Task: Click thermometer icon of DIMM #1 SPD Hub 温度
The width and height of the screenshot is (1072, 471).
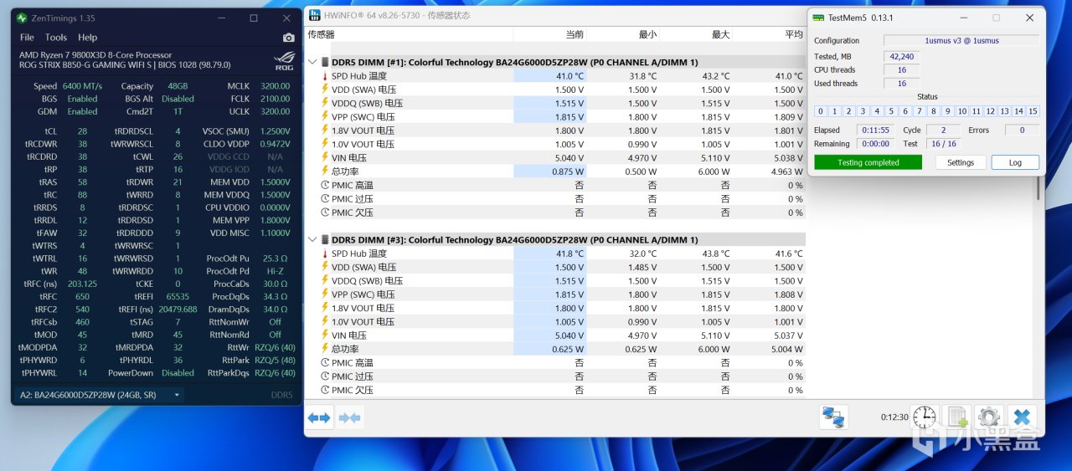Action: pos(325,76)
